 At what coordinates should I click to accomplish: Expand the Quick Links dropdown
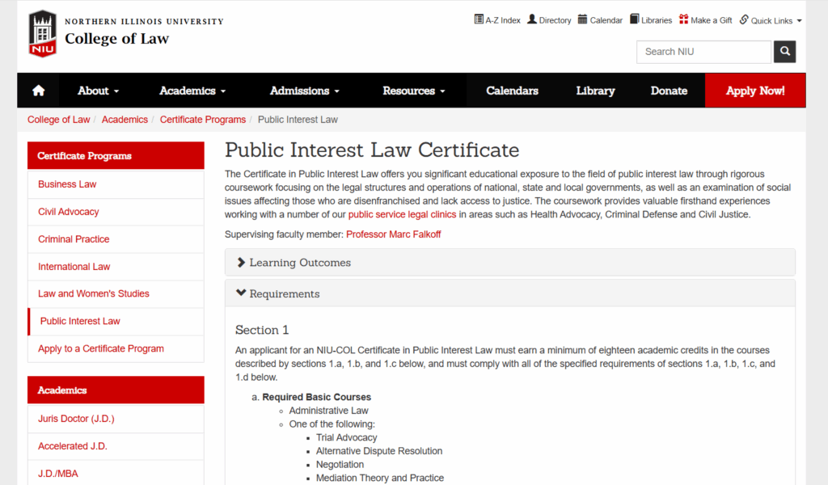click(771, 20)
